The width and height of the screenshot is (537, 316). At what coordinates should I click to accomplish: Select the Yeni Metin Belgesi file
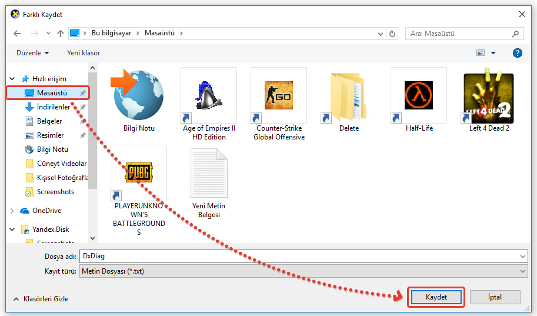click(208, 174)
